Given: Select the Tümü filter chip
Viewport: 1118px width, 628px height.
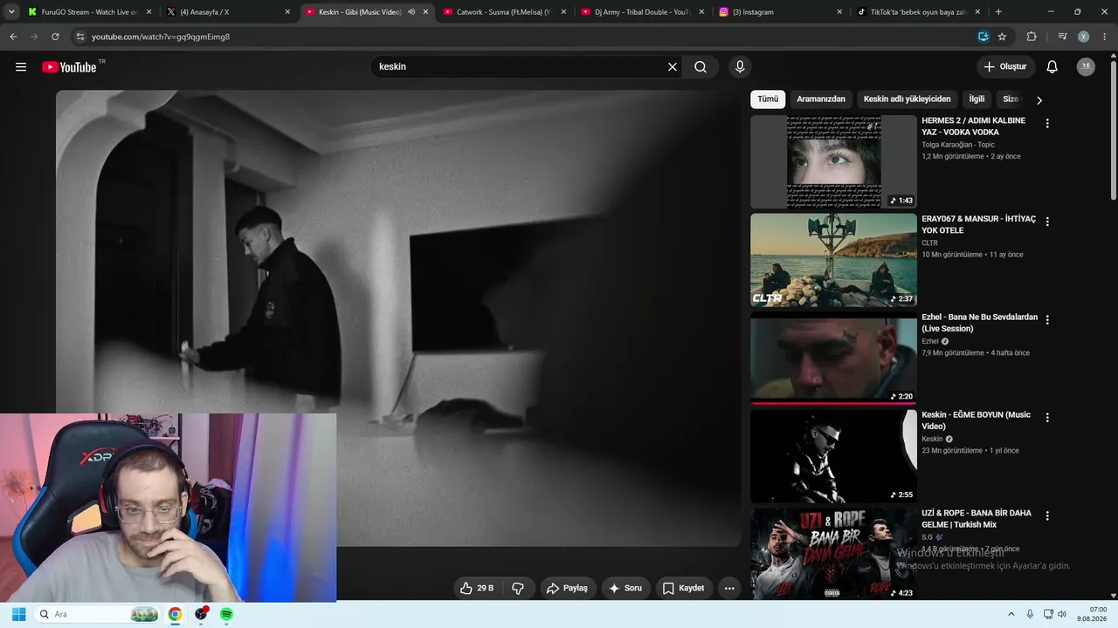Looking at the screenshot, I should [x=768, y=99].
